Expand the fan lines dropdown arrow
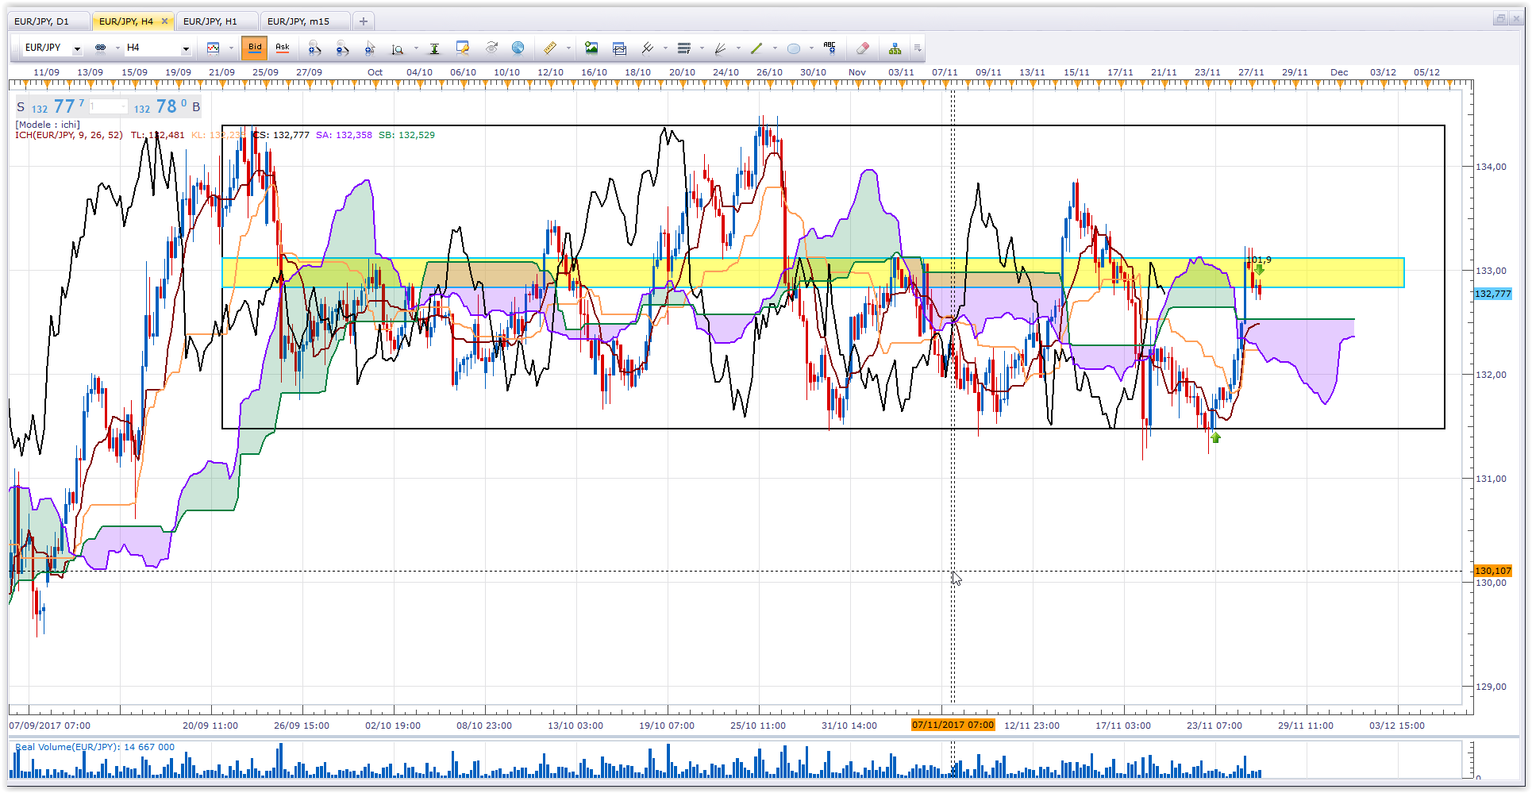 tap(738, 48)
